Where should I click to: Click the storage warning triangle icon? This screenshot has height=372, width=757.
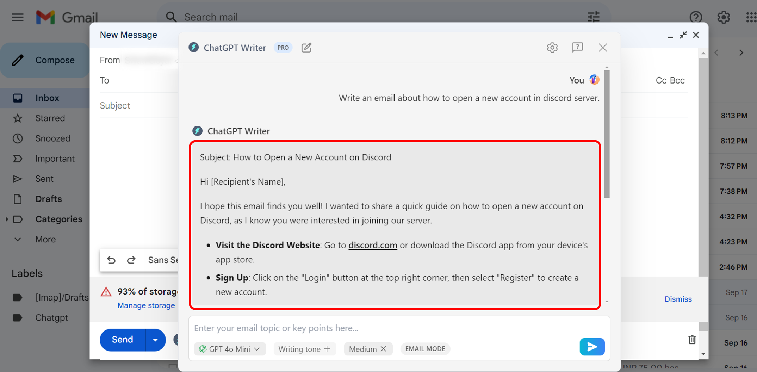click(x=106, y=292)
